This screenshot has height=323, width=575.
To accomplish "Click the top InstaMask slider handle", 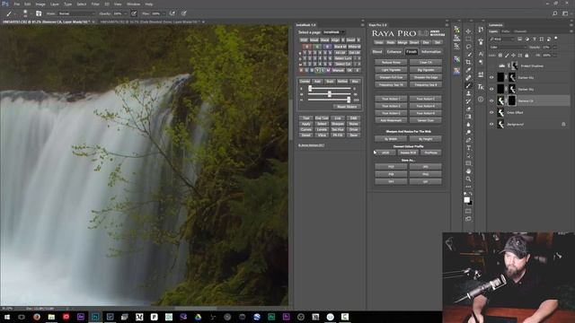I will [310, 88].
